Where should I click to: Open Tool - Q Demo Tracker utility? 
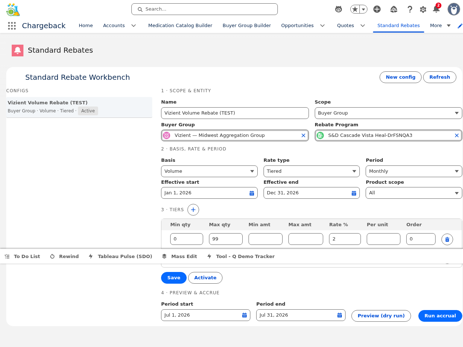pyautogui.click(x=241, y=256)
